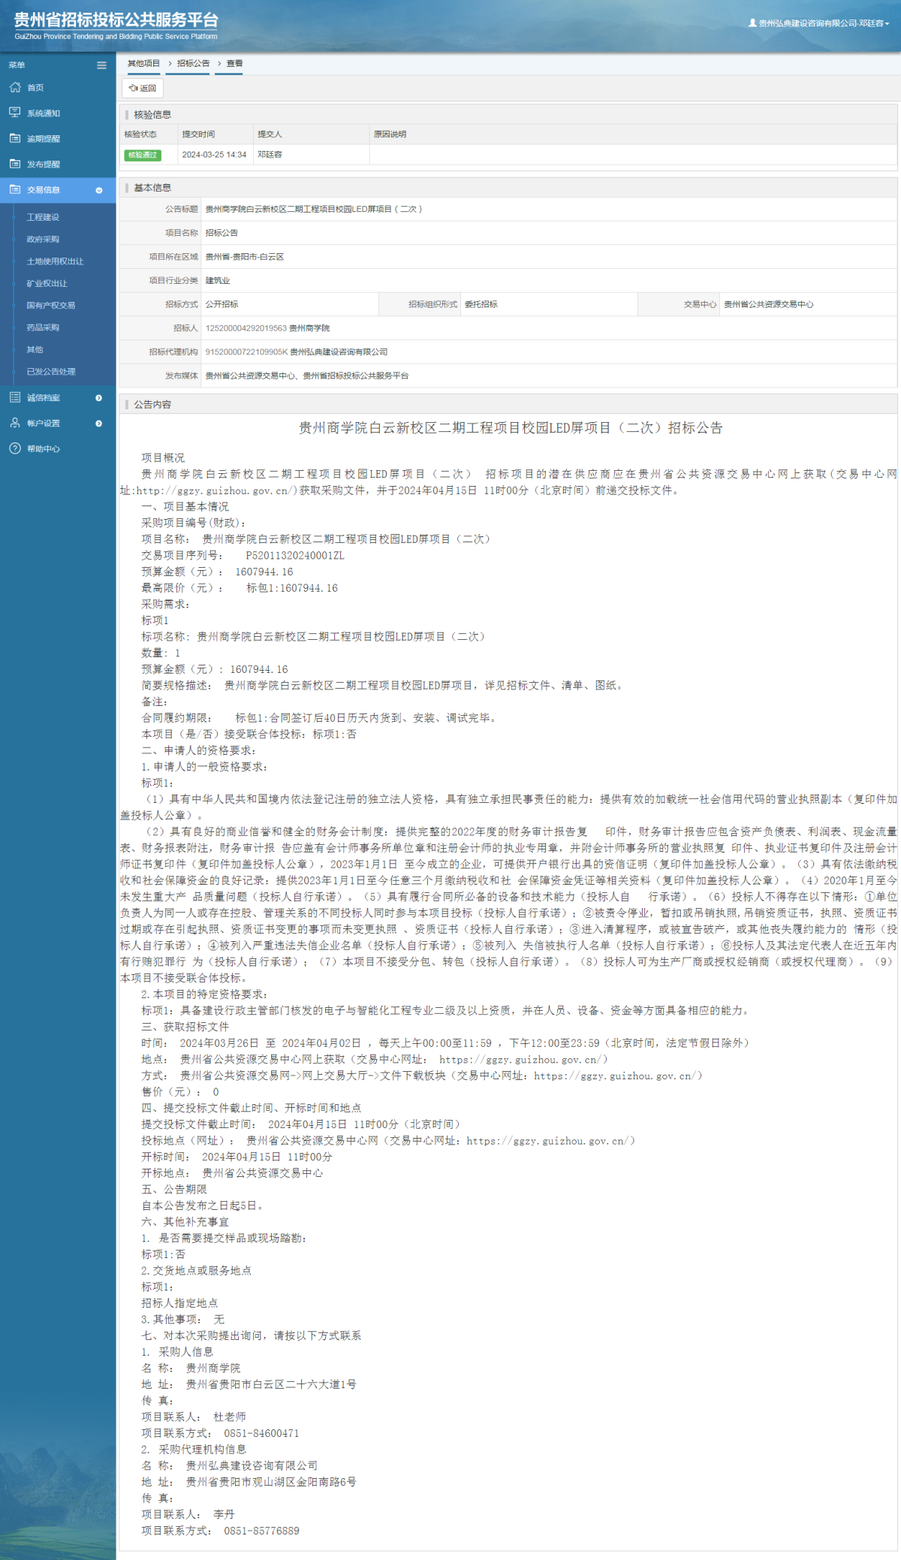This screenshot has width=901, height=1560.
Task: Click the 查看 breadcrumb
Action: point(235,63)
